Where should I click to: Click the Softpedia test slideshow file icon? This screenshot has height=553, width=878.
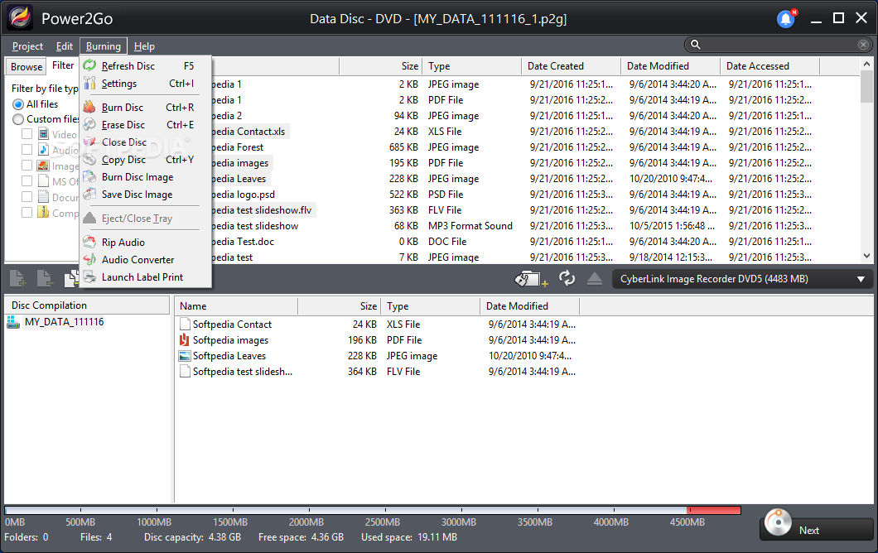[185, 371]
